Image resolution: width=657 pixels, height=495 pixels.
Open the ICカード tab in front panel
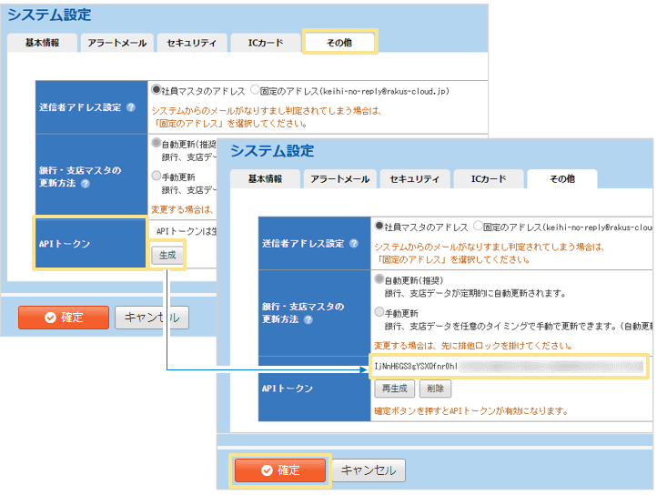tap(489, 179)
